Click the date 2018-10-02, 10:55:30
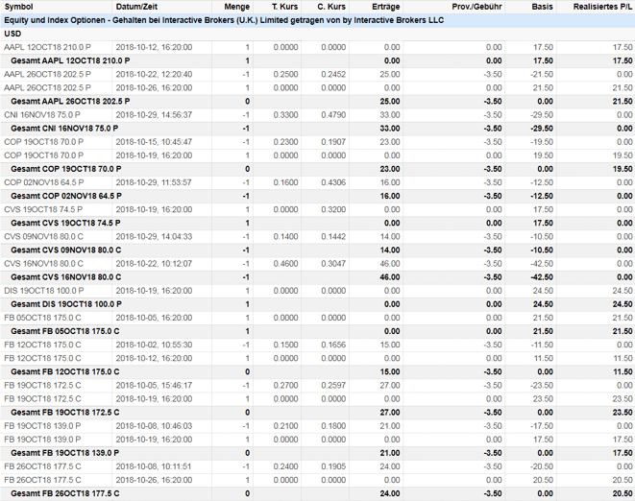The image size is (635, 501). pos(154,346)
